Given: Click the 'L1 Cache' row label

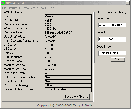Looking at the screenshot, I should 10,45.
